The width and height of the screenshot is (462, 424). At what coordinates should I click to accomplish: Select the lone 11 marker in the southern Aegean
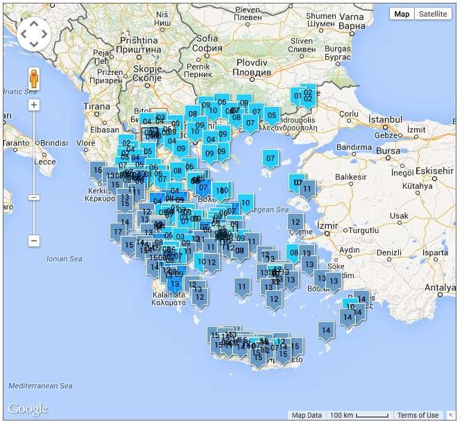(x=242, y=288)
